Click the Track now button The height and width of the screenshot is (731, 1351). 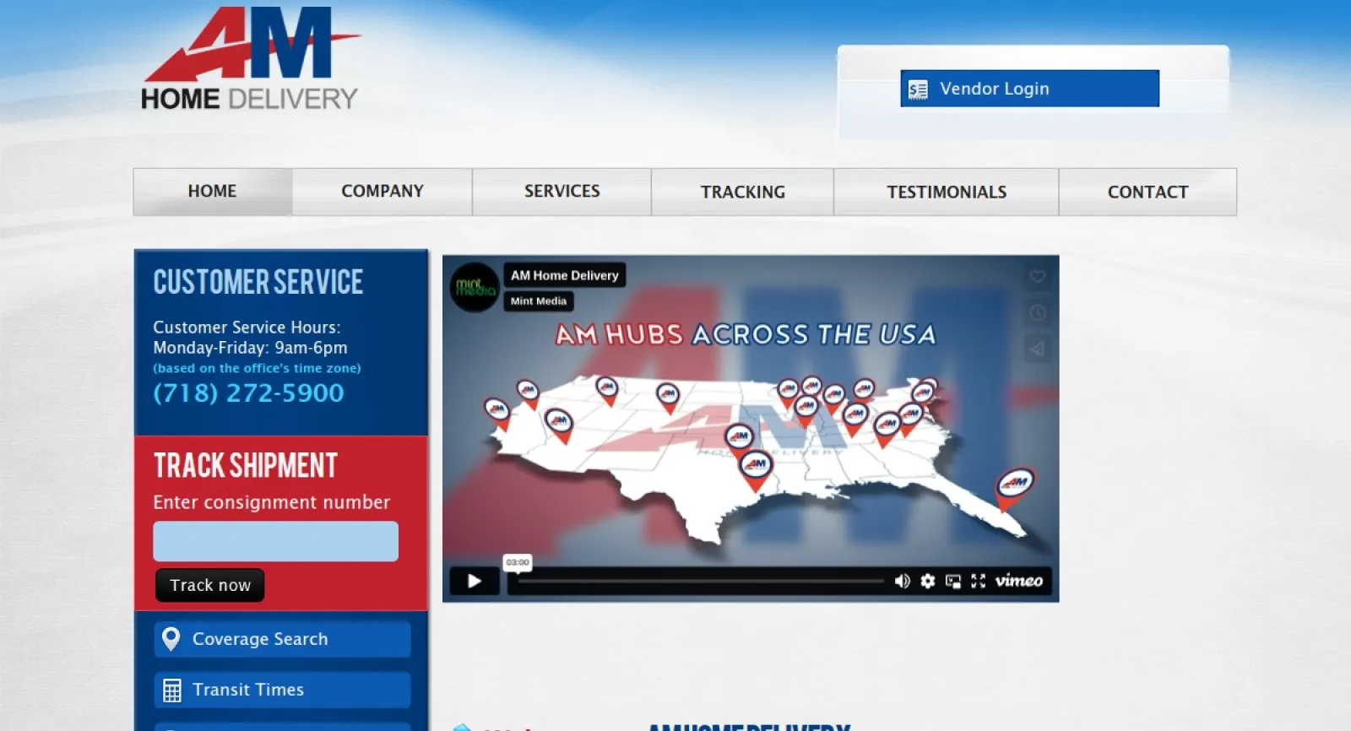210,585
